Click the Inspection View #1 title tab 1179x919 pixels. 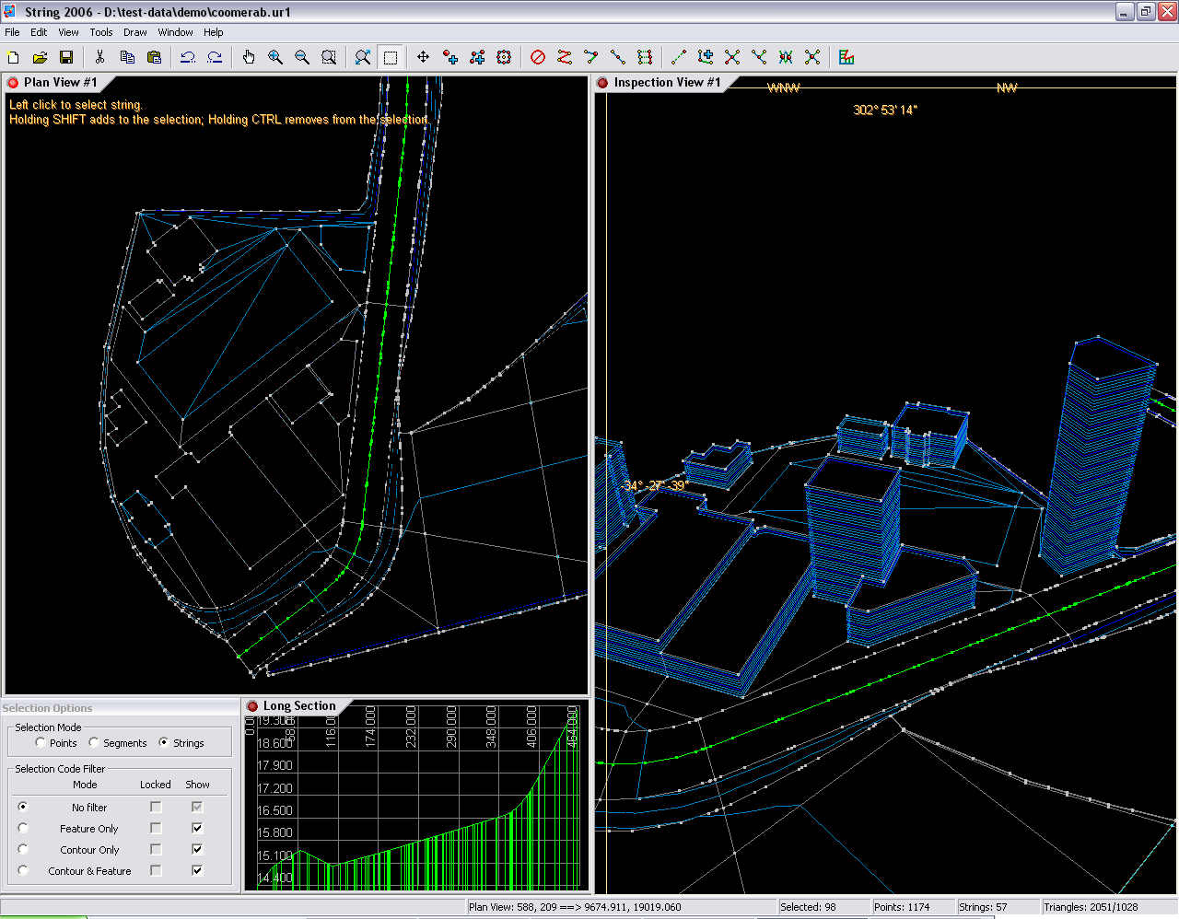(x=666, y=83)
